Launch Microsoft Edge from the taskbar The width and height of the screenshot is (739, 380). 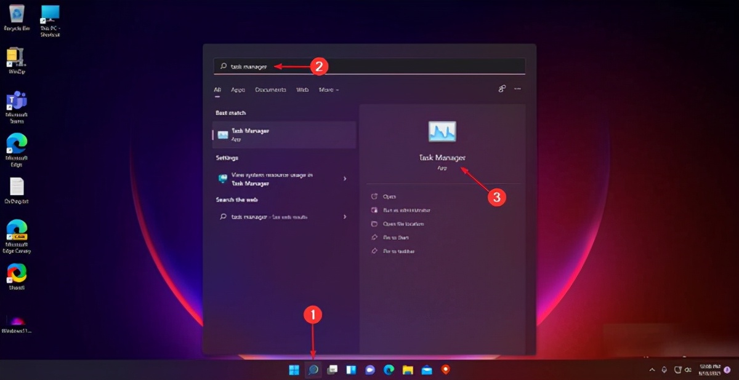[388, 370]
